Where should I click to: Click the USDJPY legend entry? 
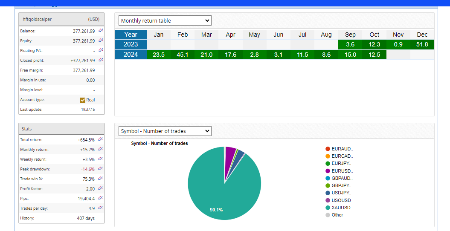[x=341, y=193]
